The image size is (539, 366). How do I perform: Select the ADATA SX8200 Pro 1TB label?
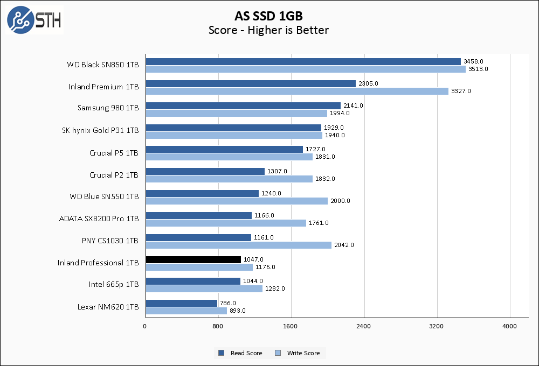coord(99,219)
